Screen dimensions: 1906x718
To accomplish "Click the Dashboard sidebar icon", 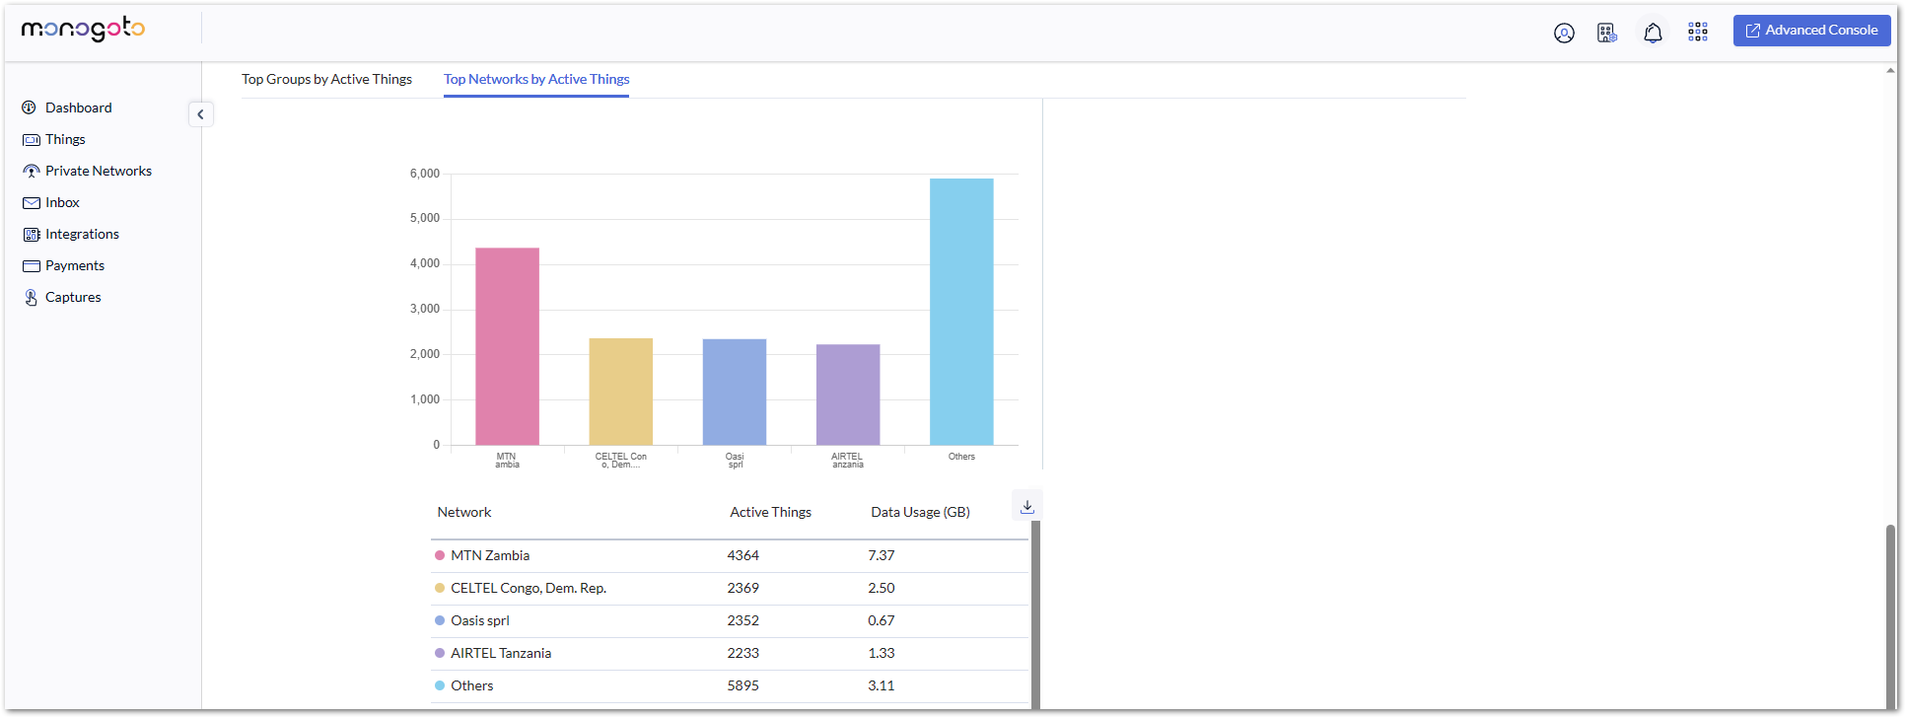I will point(30,108).
